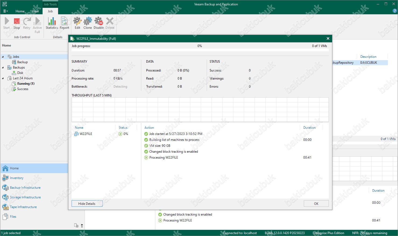398x236 pixels.
Task: Close the W22FILE_Immutability dialog
Action: tap(328, 38)
